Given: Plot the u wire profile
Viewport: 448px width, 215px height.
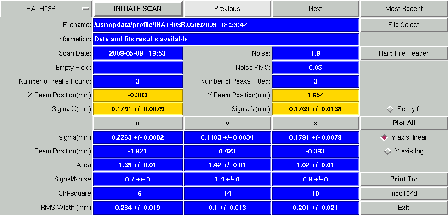Looking at the screenshot, I should pos(138,123).
